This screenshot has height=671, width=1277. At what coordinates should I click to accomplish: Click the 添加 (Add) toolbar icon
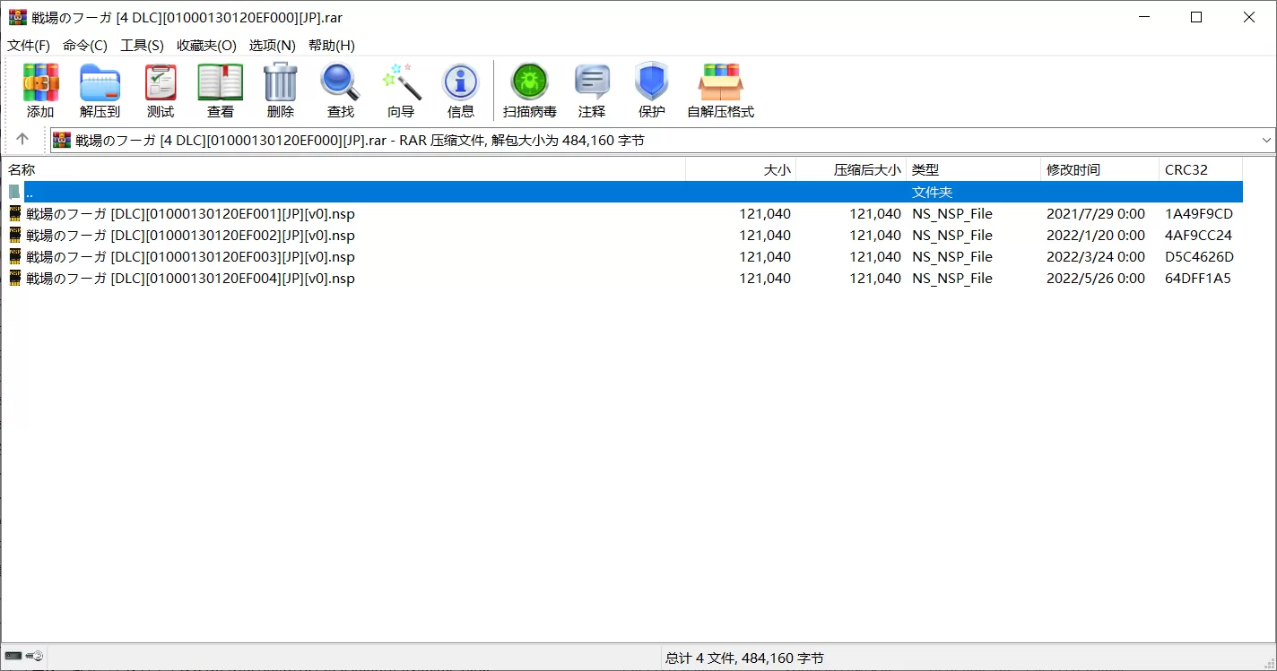pos(40,90)
